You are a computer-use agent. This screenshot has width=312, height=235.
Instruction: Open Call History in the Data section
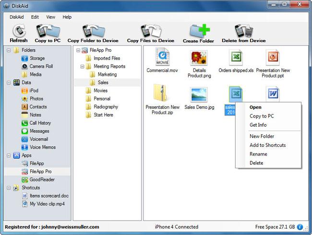click(40, 123)
